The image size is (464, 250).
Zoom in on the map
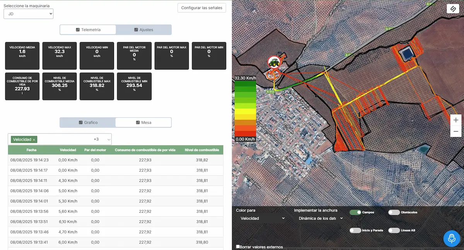click(456, 120)
